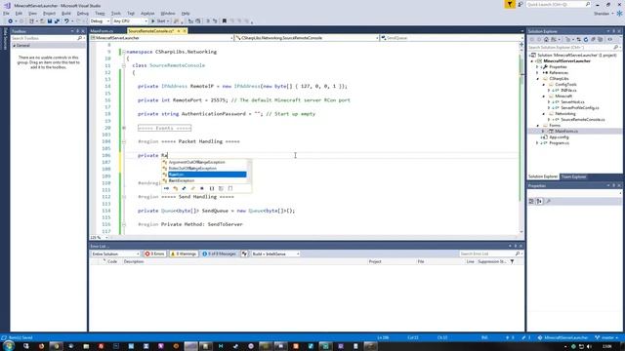Open the File menu
Image resolution: width=625 pixels, height=351 pixels.
pyautogui.click(x=6, y=13)
